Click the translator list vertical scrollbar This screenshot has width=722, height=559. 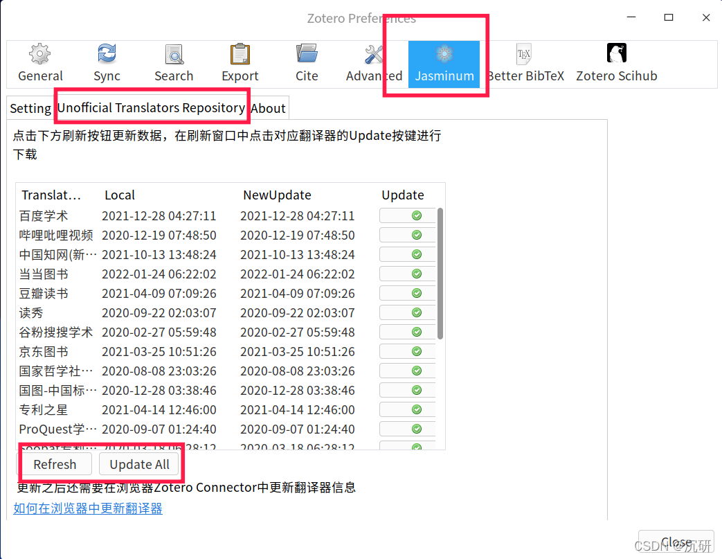[x=440, y=274]
